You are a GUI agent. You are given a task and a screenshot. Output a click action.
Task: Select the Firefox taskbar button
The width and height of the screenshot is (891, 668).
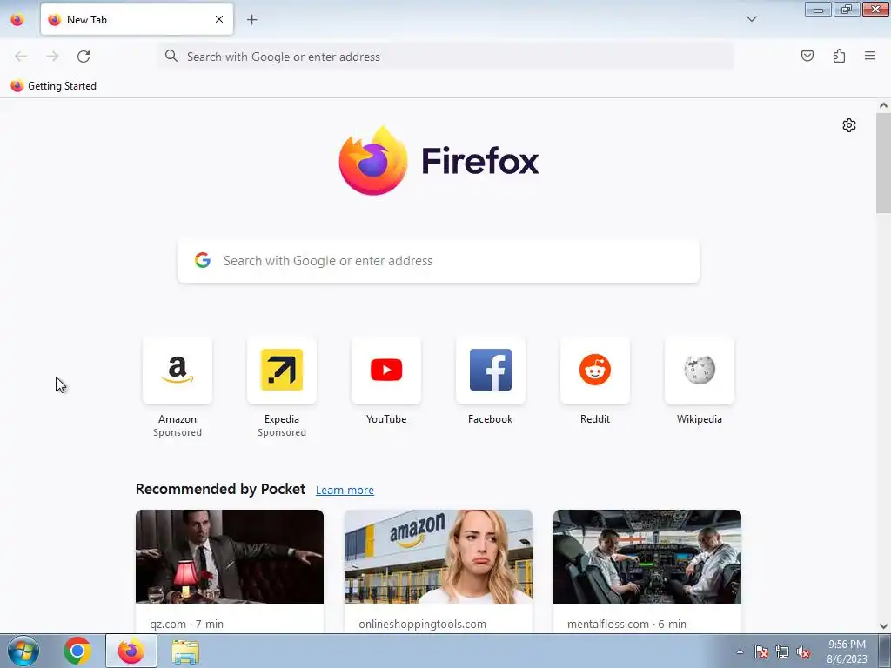point(131,651)
